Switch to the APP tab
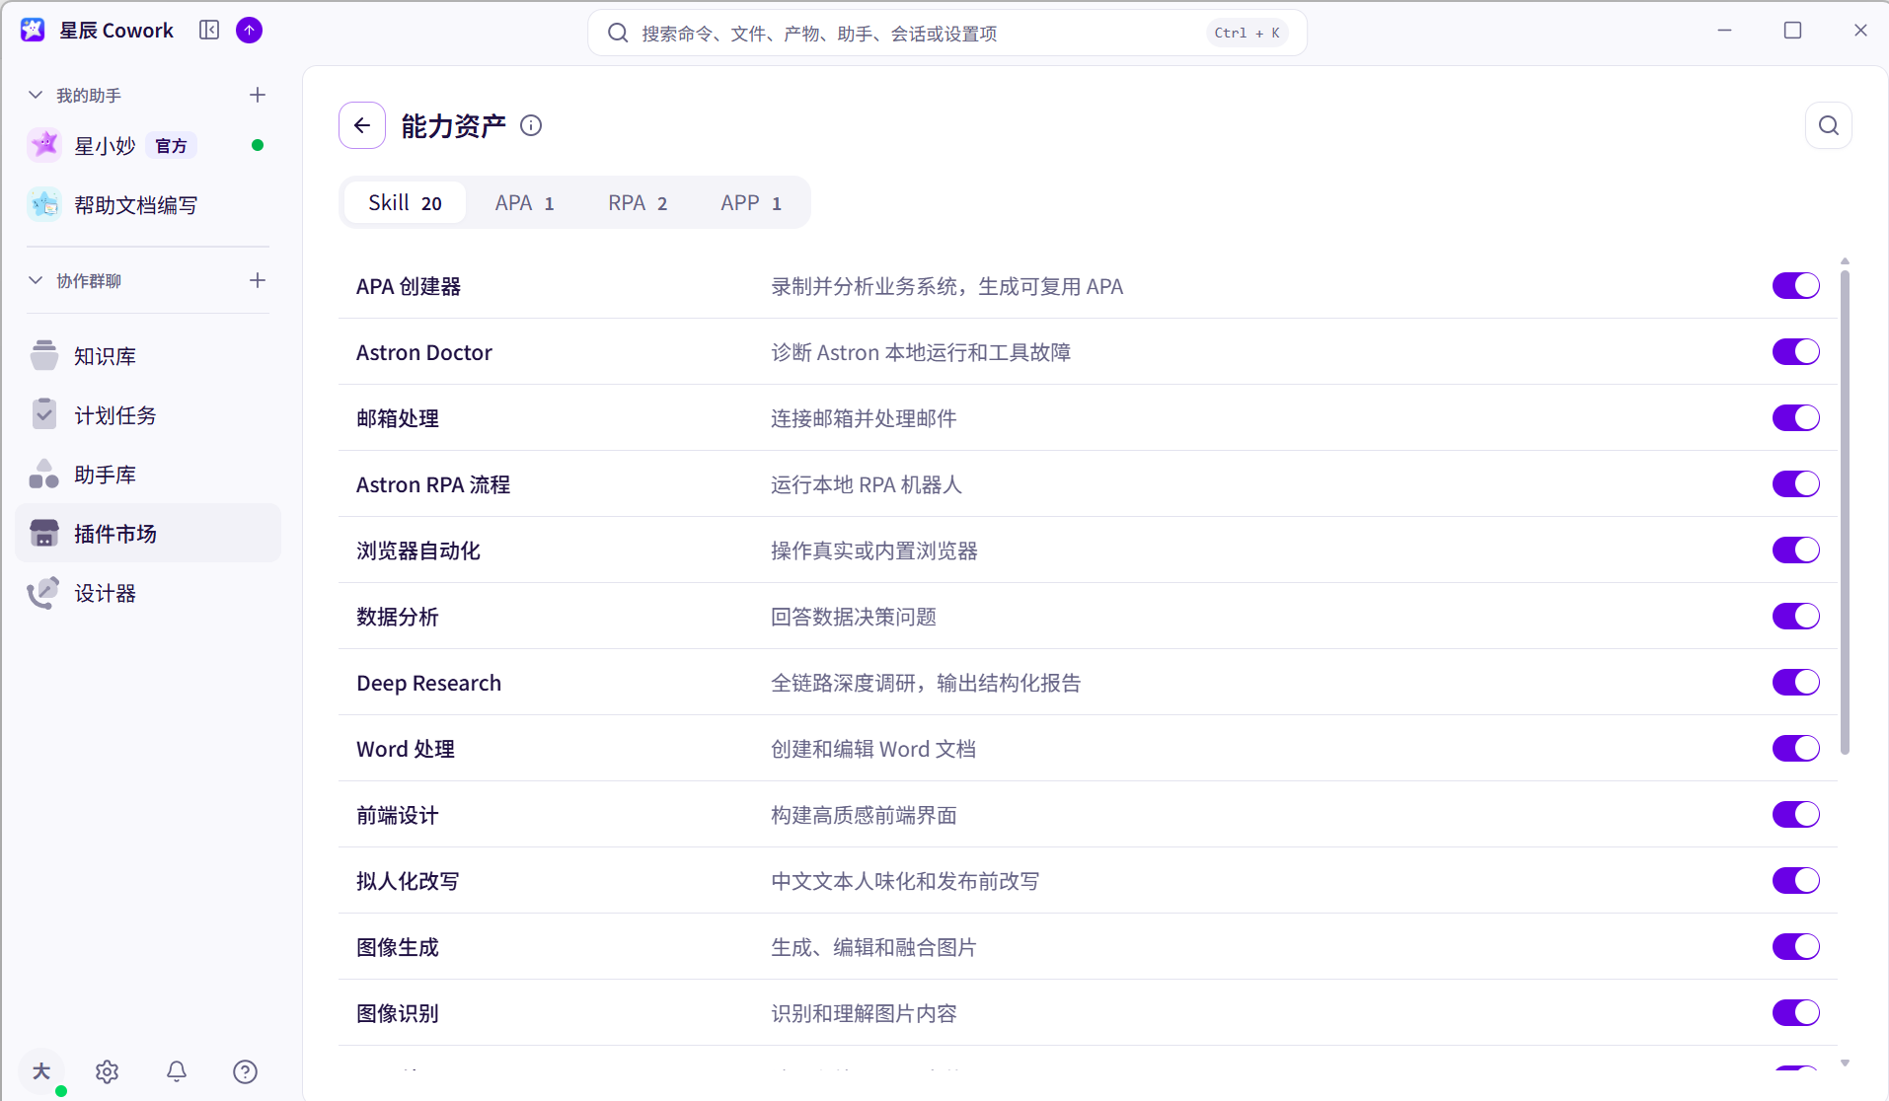Screen dimensions: 1889x1101 751,202
